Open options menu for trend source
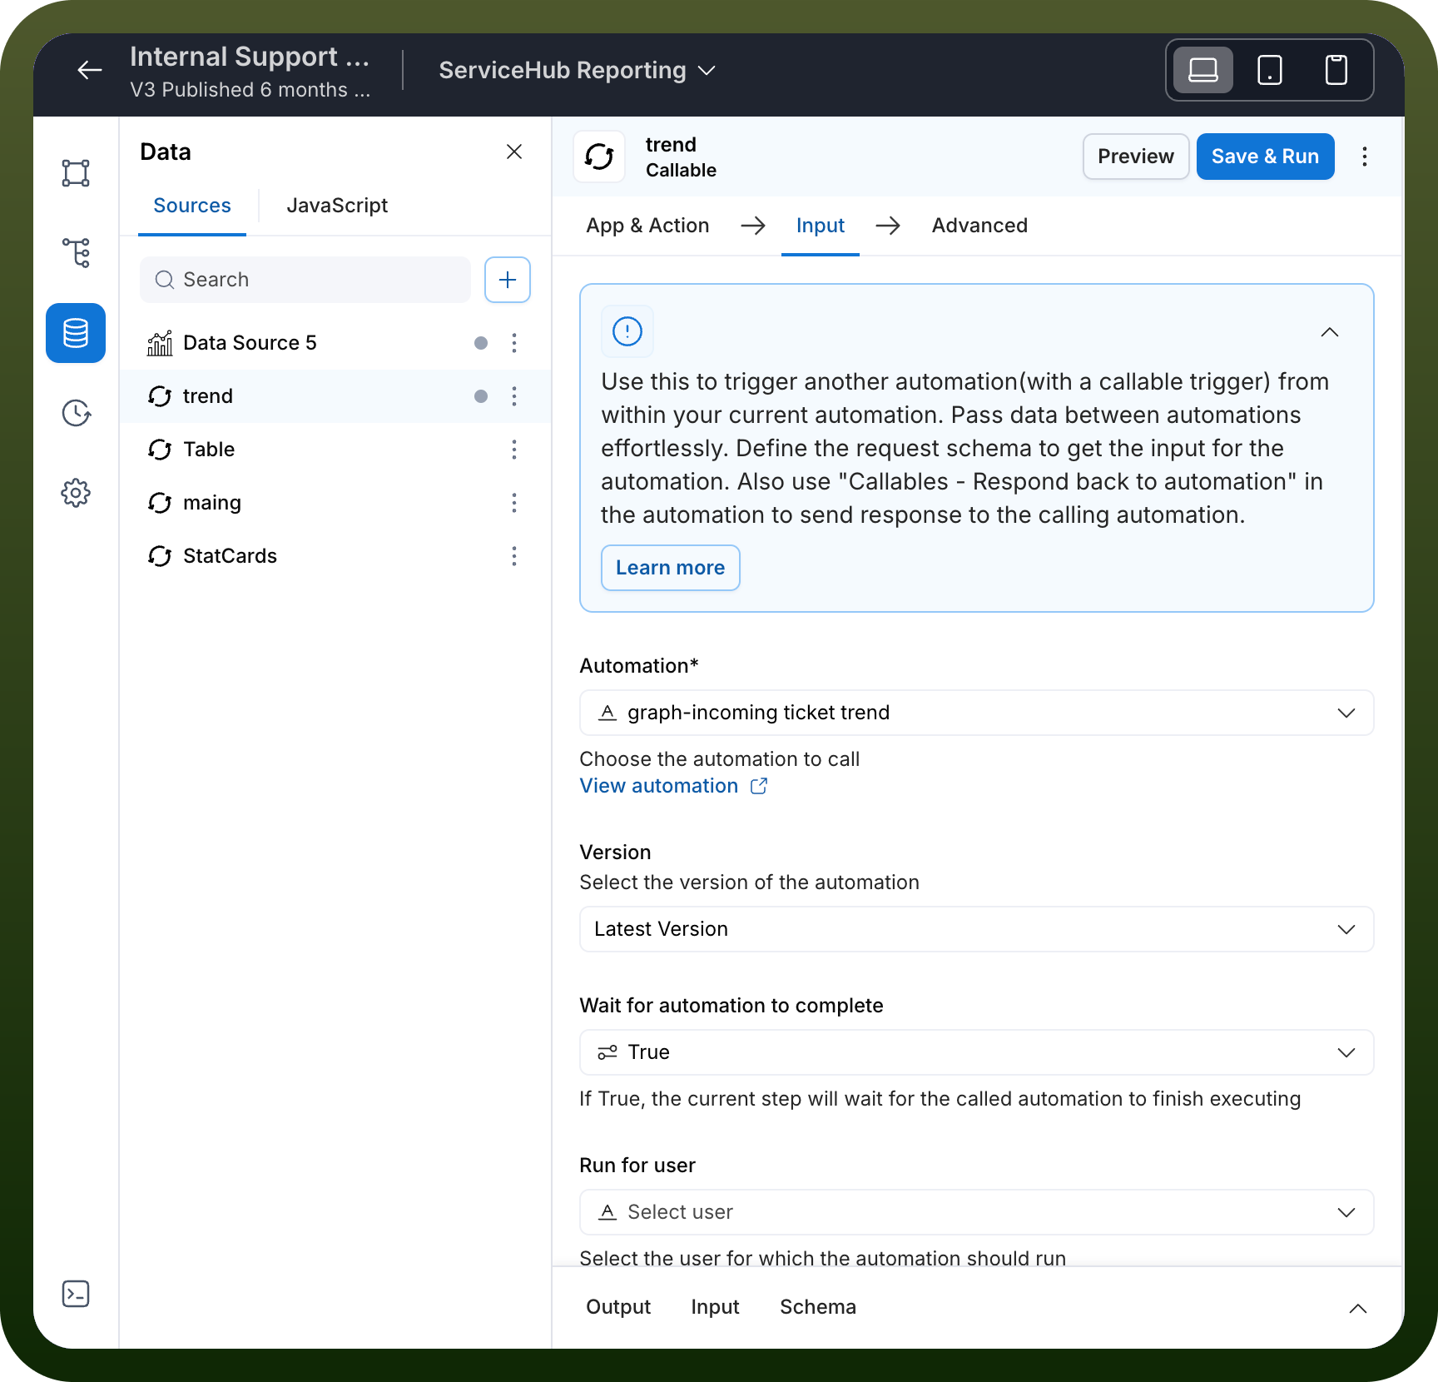The image size is (1438, 1382). (514, 396)
